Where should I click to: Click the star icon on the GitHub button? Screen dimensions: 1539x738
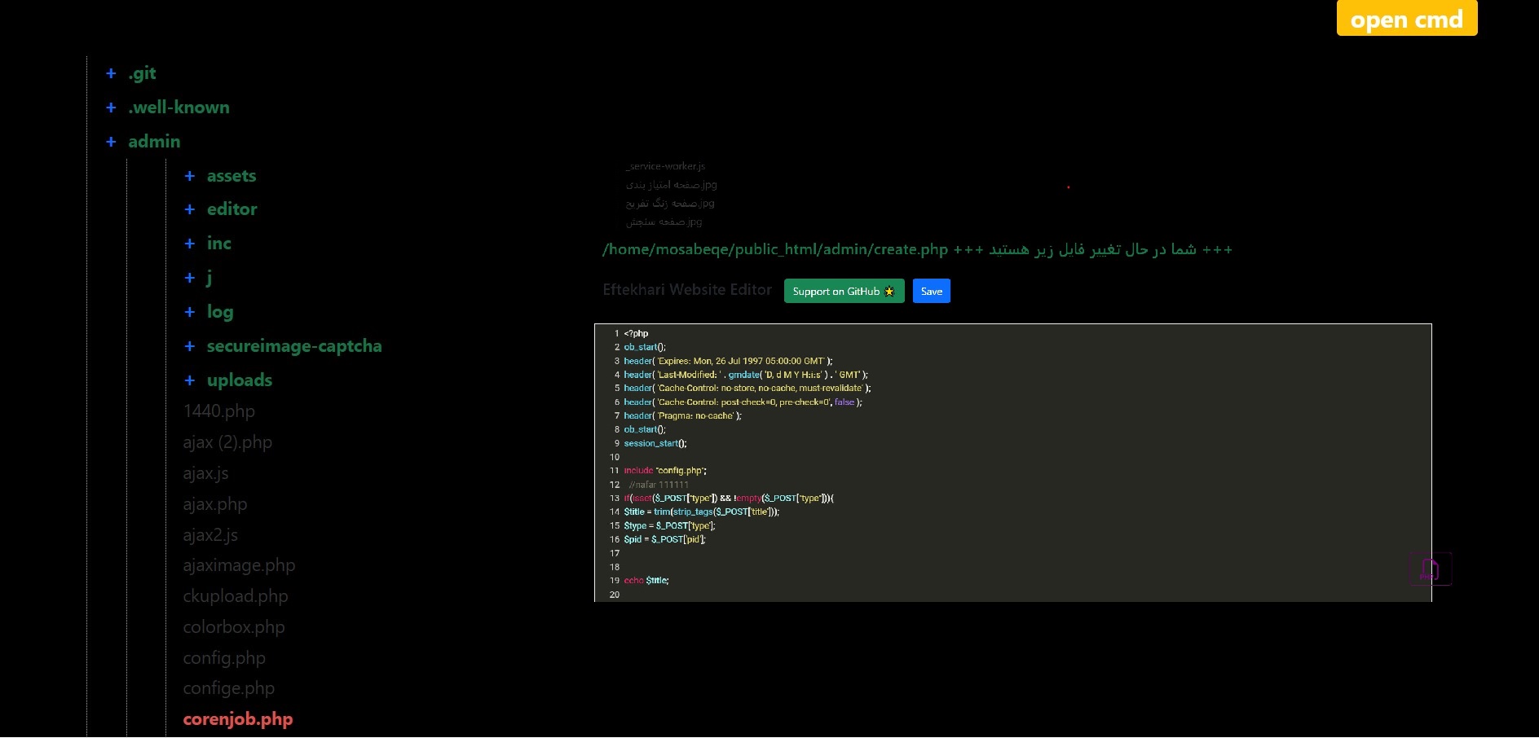coord(889,291)
